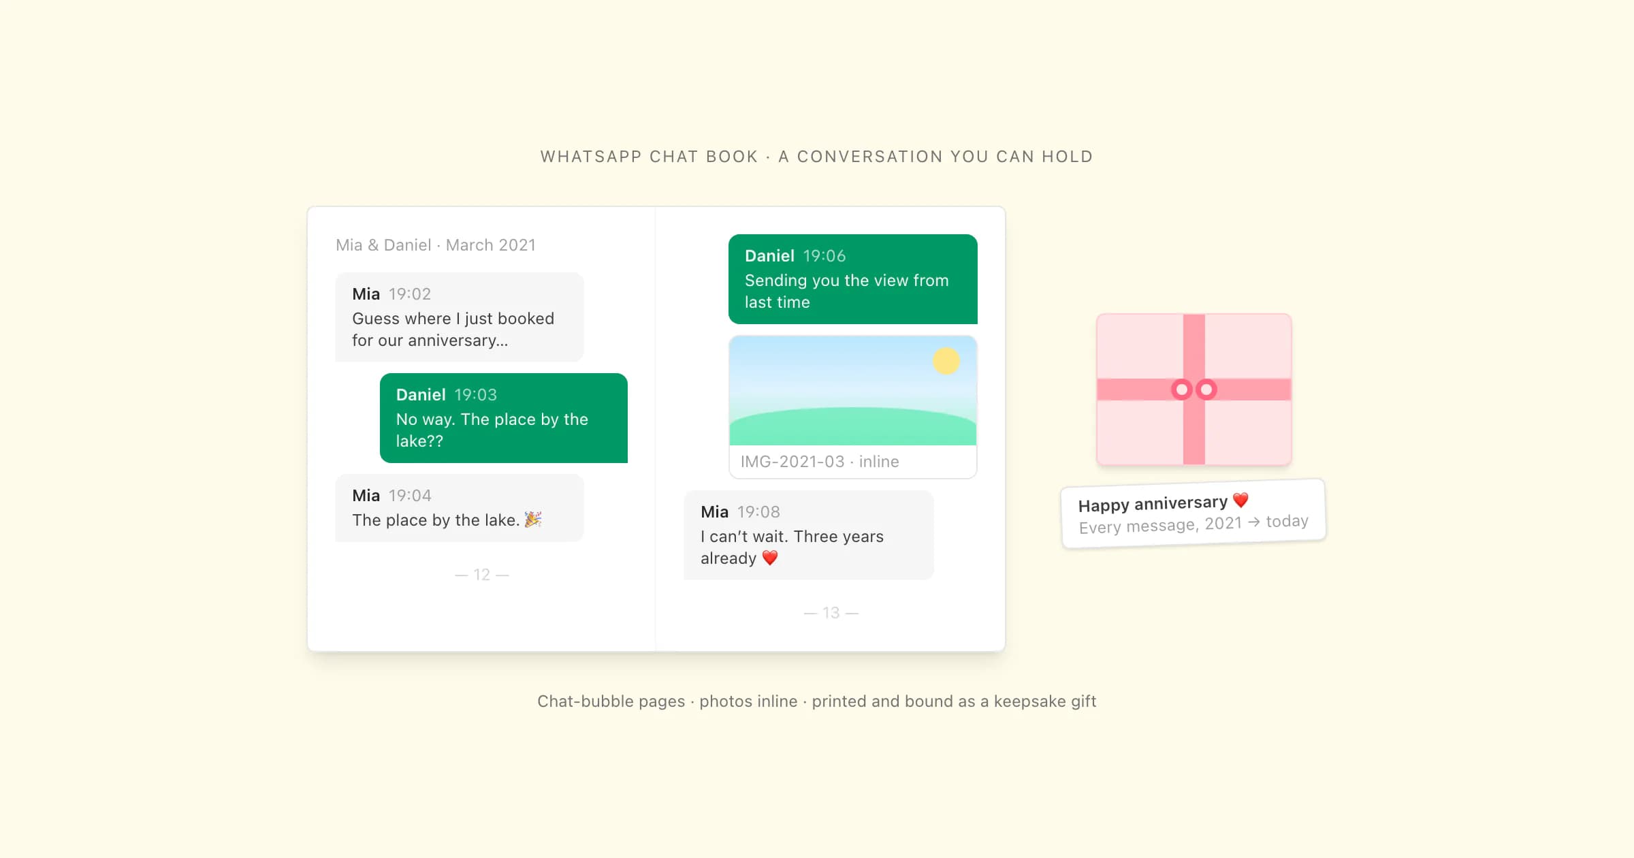Click the green hill in the photo
The image size is (1634, 858).
[852, 426]
